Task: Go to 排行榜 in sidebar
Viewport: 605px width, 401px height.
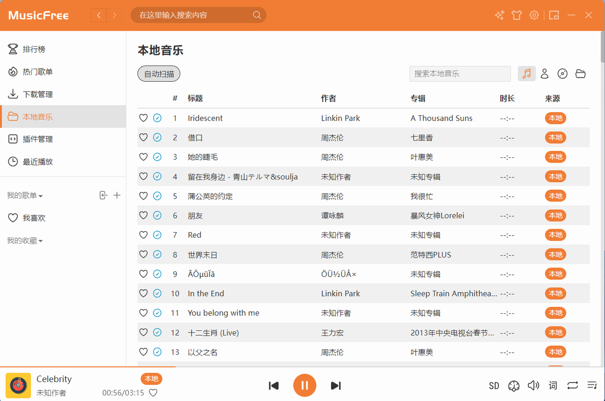Action: [34, 49]
